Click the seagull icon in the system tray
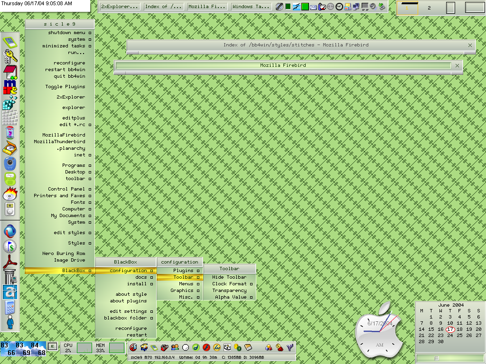Image resolution: width=486 pixels, height=364 pixels. coord(296,7)
